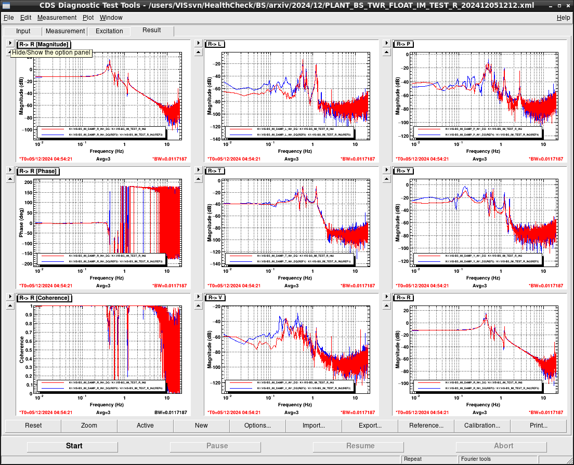Click up-arrow icon beside R-> R [Phase] plot
Image resolution: width=574 pixels, height=465 pixels.
click(x=10, y=179)
